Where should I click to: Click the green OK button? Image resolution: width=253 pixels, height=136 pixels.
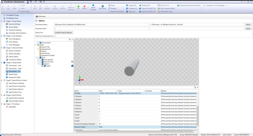78,7
